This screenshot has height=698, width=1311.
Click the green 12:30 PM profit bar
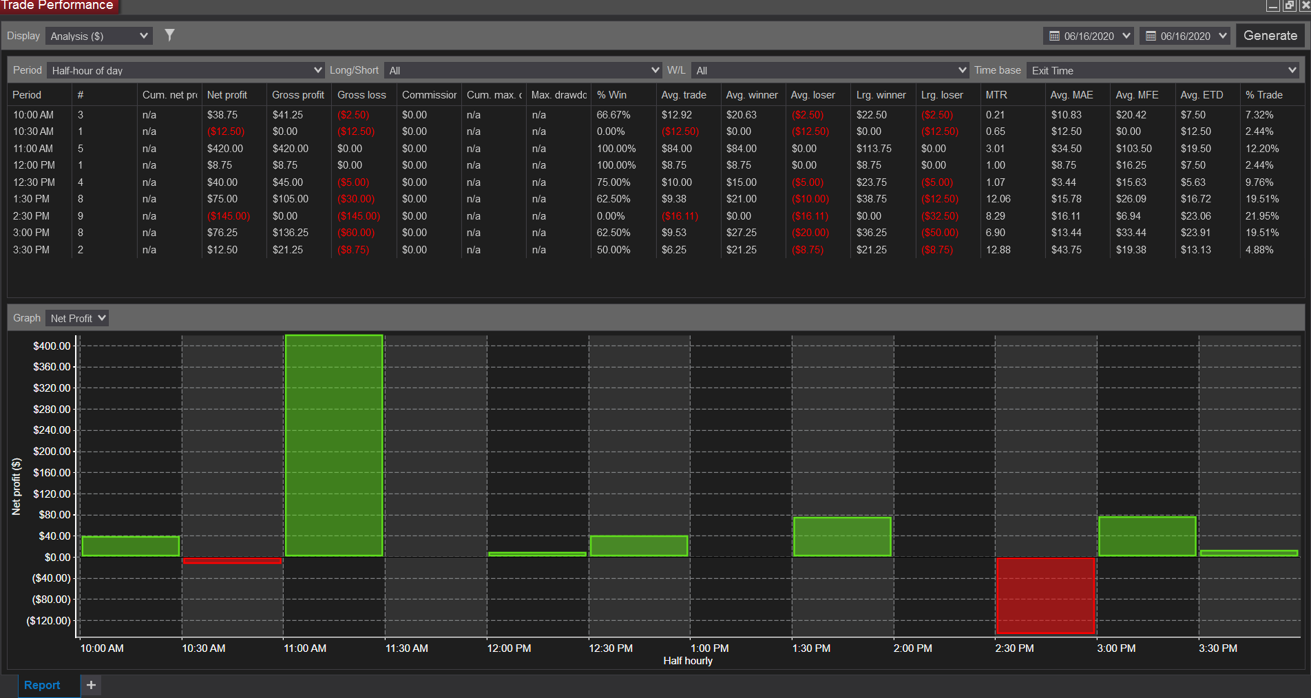click(x=639, y=546)
